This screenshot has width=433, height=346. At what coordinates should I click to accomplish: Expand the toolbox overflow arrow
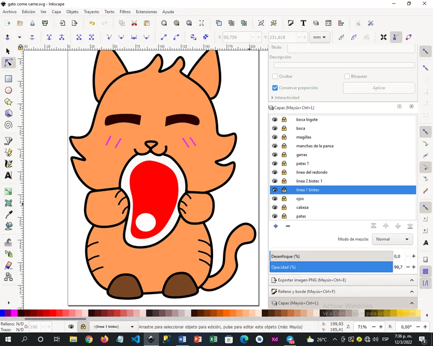click(x=9, y=303)
